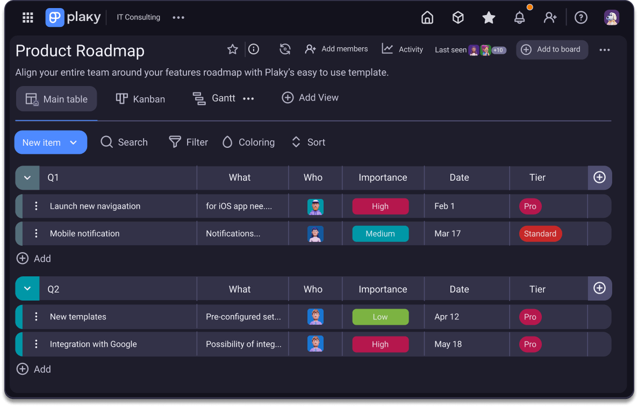Click the Add to board button
This screenshot has height=407, width=638.
point(551,49)
